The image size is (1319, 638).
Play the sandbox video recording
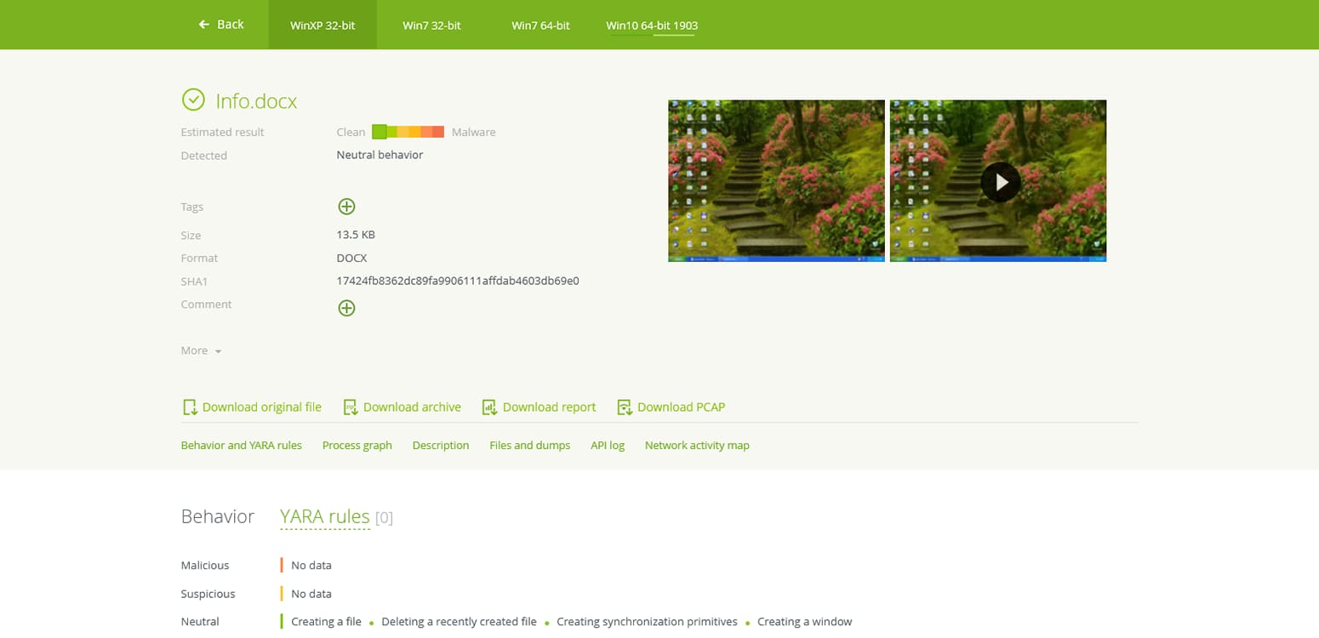coord(1000,182)
